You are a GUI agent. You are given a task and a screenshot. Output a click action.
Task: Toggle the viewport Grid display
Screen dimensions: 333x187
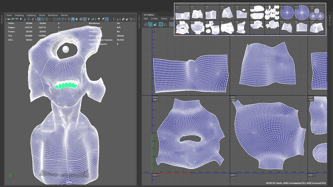[39, 19]
